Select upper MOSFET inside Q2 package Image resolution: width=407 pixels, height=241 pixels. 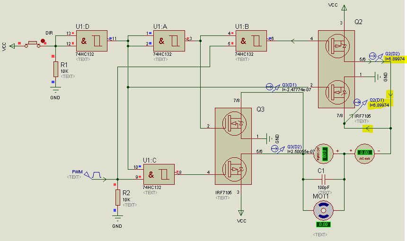(x=336, y=47)
